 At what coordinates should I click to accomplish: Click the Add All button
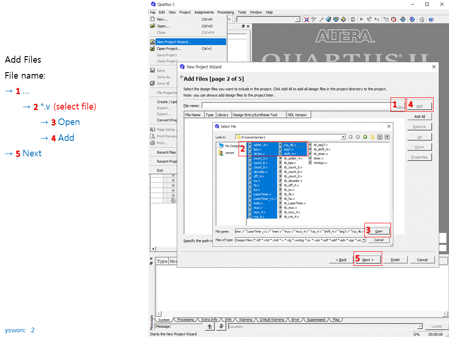click(x=420, y=117)
